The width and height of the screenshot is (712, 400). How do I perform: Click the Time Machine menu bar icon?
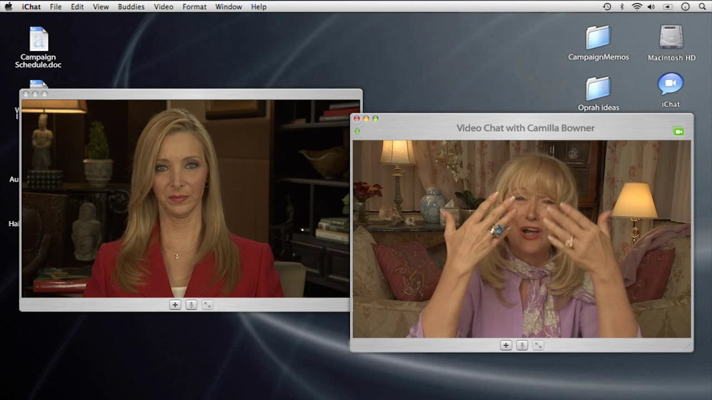[x=607, y=7]
